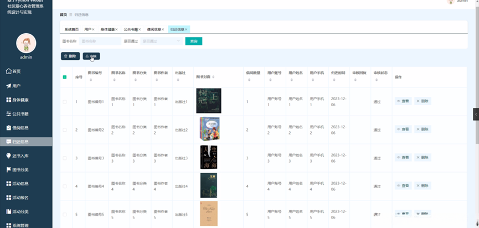Click the home icon beside 首页 in sidebar
Image resolution: width=479 pixels, height=228 pixels.
(x=8, y=71)
